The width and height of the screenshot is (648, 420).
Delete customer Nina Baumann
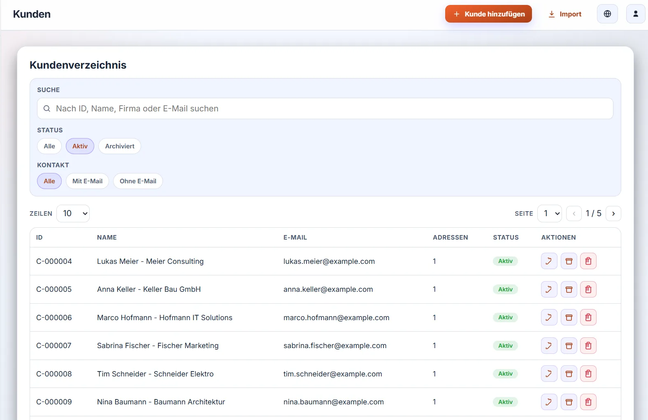click(588, 402)
